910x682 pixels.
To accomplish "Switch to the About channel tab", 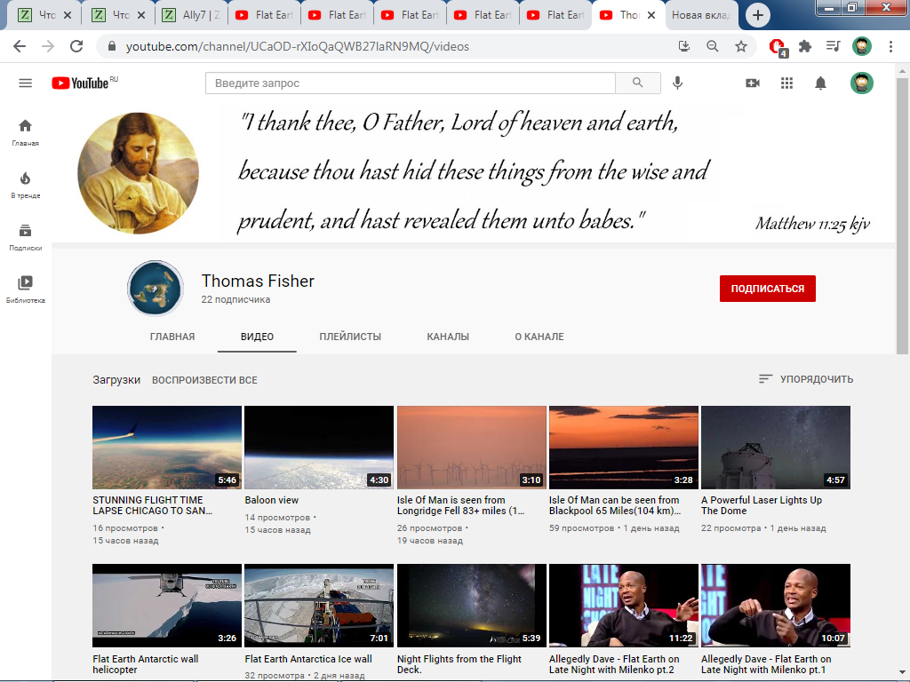I will [x=539, y=337].
